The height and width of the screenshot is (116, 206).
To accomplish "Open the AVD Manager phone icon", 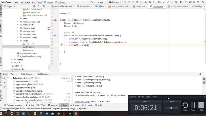I will point(194,2).
